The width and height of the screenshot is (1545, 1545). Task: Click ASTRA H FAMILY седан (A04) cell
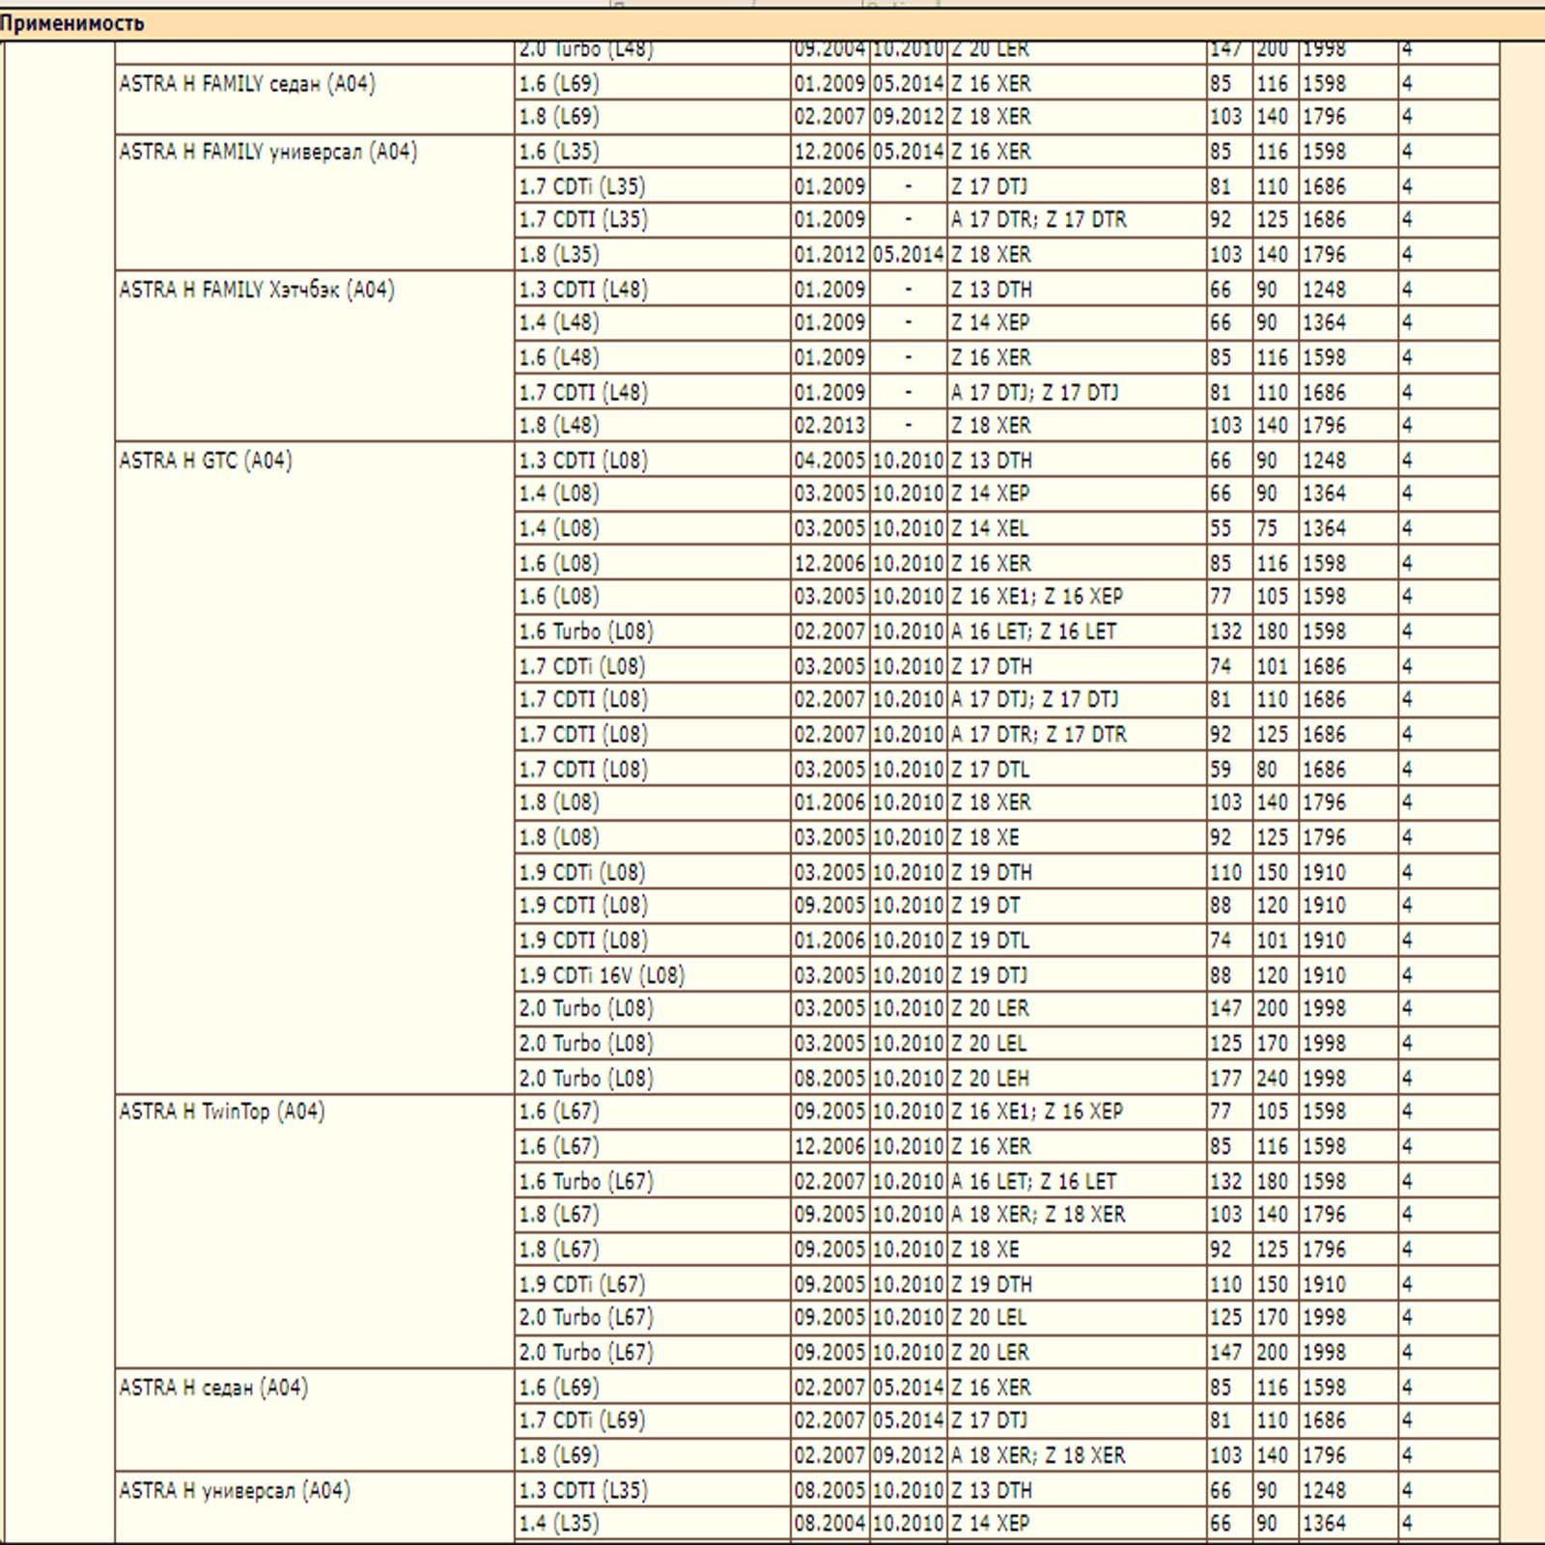coord(315,99)
